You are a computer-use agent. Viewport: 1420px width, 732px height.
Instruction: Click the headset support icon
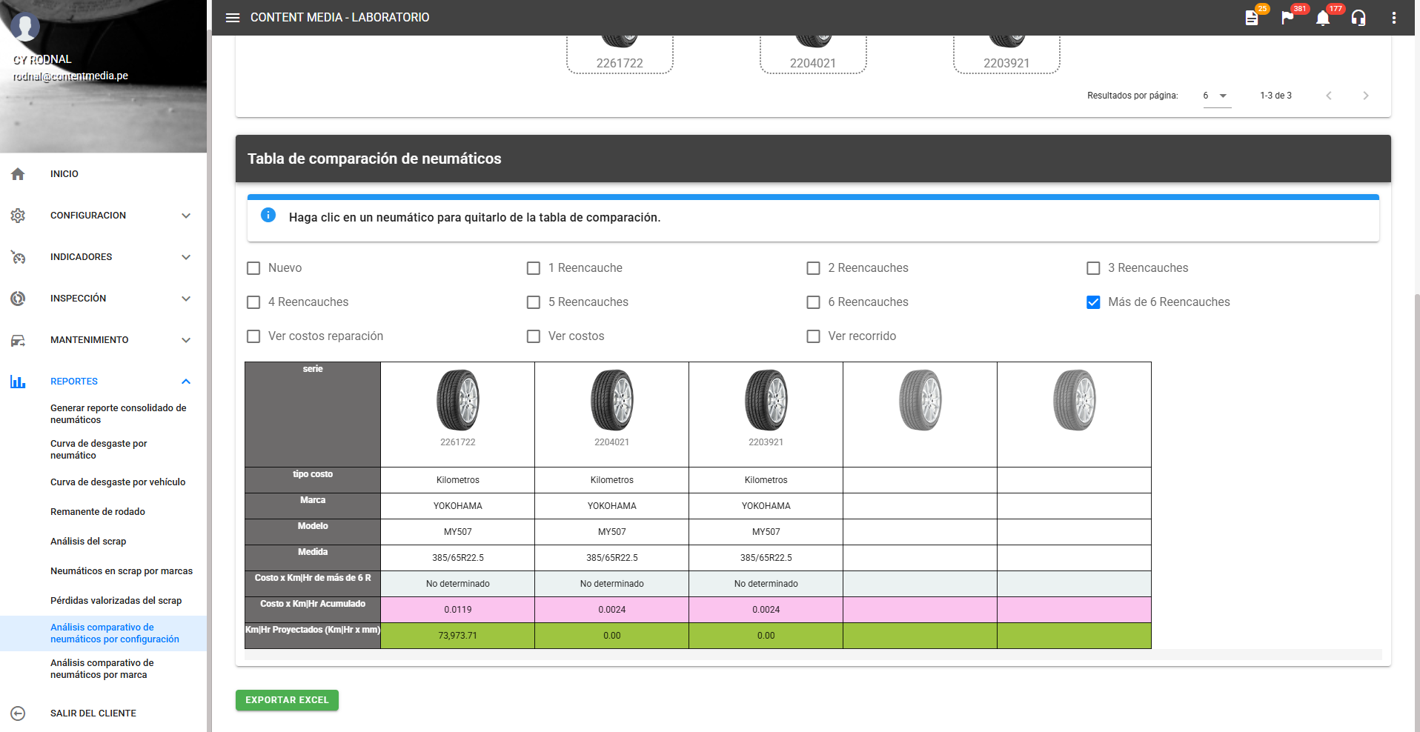[x=1358, y=18]
